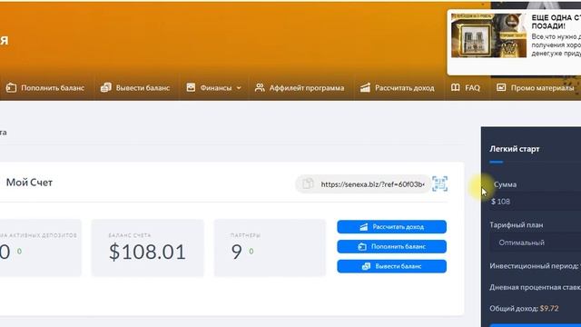This screenshot has width=581, height=327.
Task: Click the image icon of Промо материалы
Action: pyautogui.click(x=501, y=87)
